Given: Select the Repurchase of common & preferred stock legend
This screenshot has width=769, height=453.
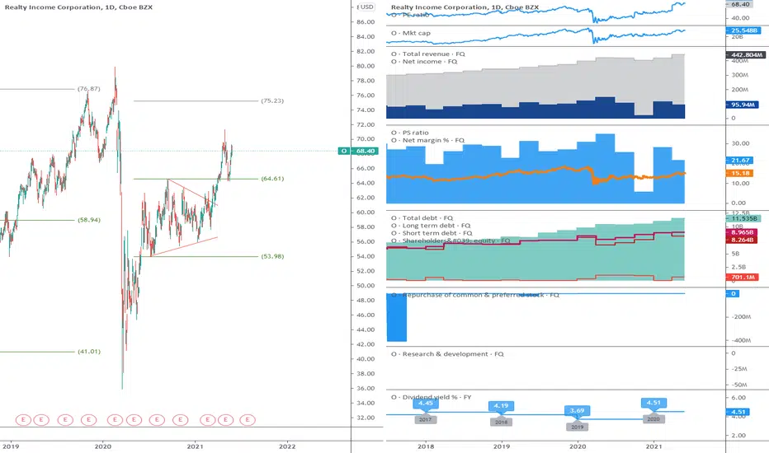Looking at the screenshot, I should click(474, 295).
